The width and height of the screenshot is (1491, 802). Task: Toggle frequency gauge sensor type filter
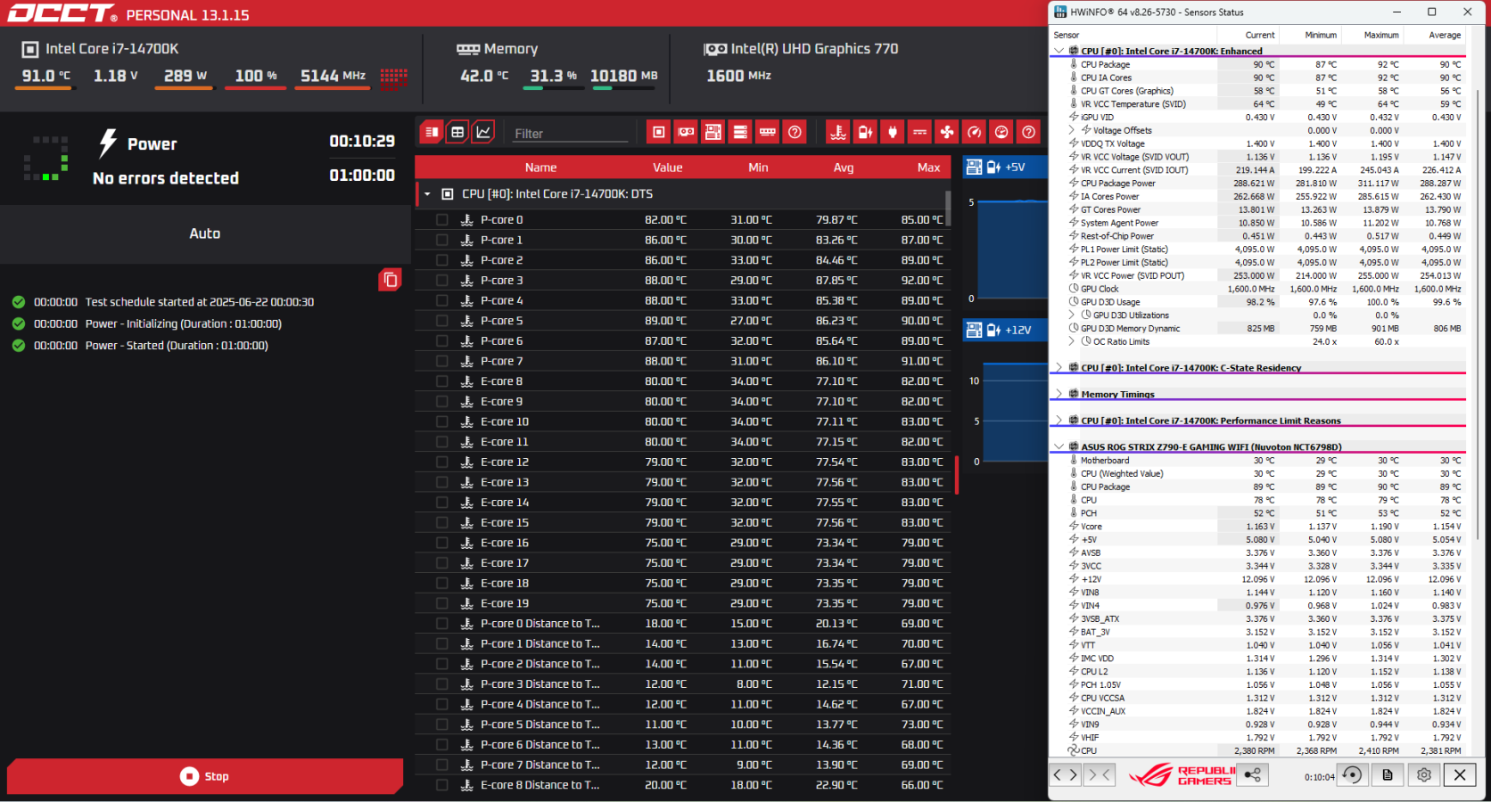coord(975,132)
